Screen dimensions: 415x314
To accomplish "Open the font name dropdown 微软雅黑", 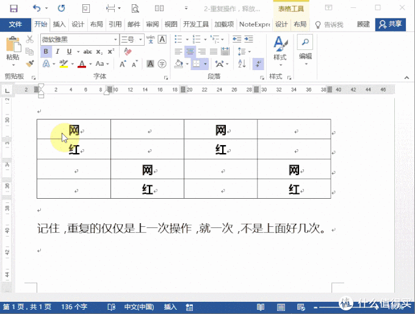I will pyautogui.click(x=79, y=39).
